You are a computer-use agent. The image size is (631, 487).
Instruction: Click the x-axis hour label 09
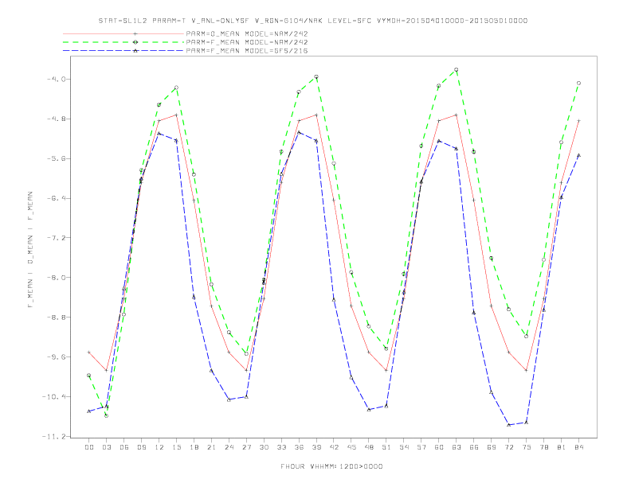tap(141, 447)
